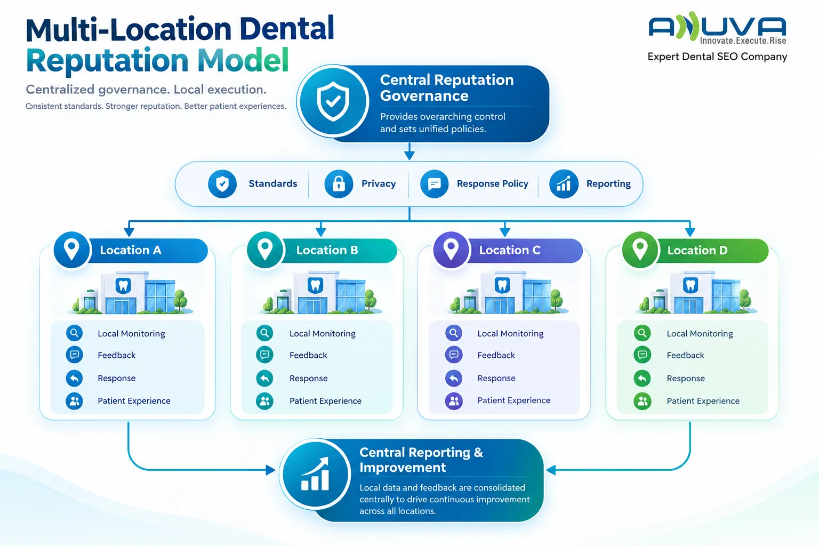Click Location D's Response reply arrow icon
The width and height of the screenshot is (819, 546).
643,378
